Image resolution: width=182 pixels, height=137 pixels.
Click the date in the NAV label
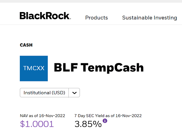click(x=52, y=116)
